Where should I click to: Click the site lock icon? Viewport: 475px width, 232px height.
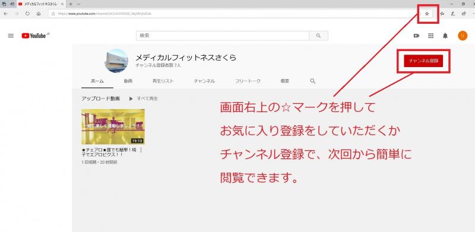53,14
